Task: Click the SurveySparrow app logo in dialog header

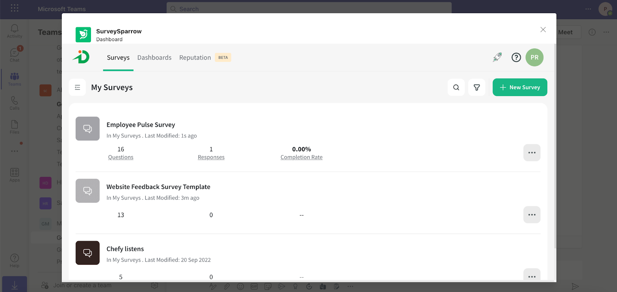Action: [x=83, y=35]
